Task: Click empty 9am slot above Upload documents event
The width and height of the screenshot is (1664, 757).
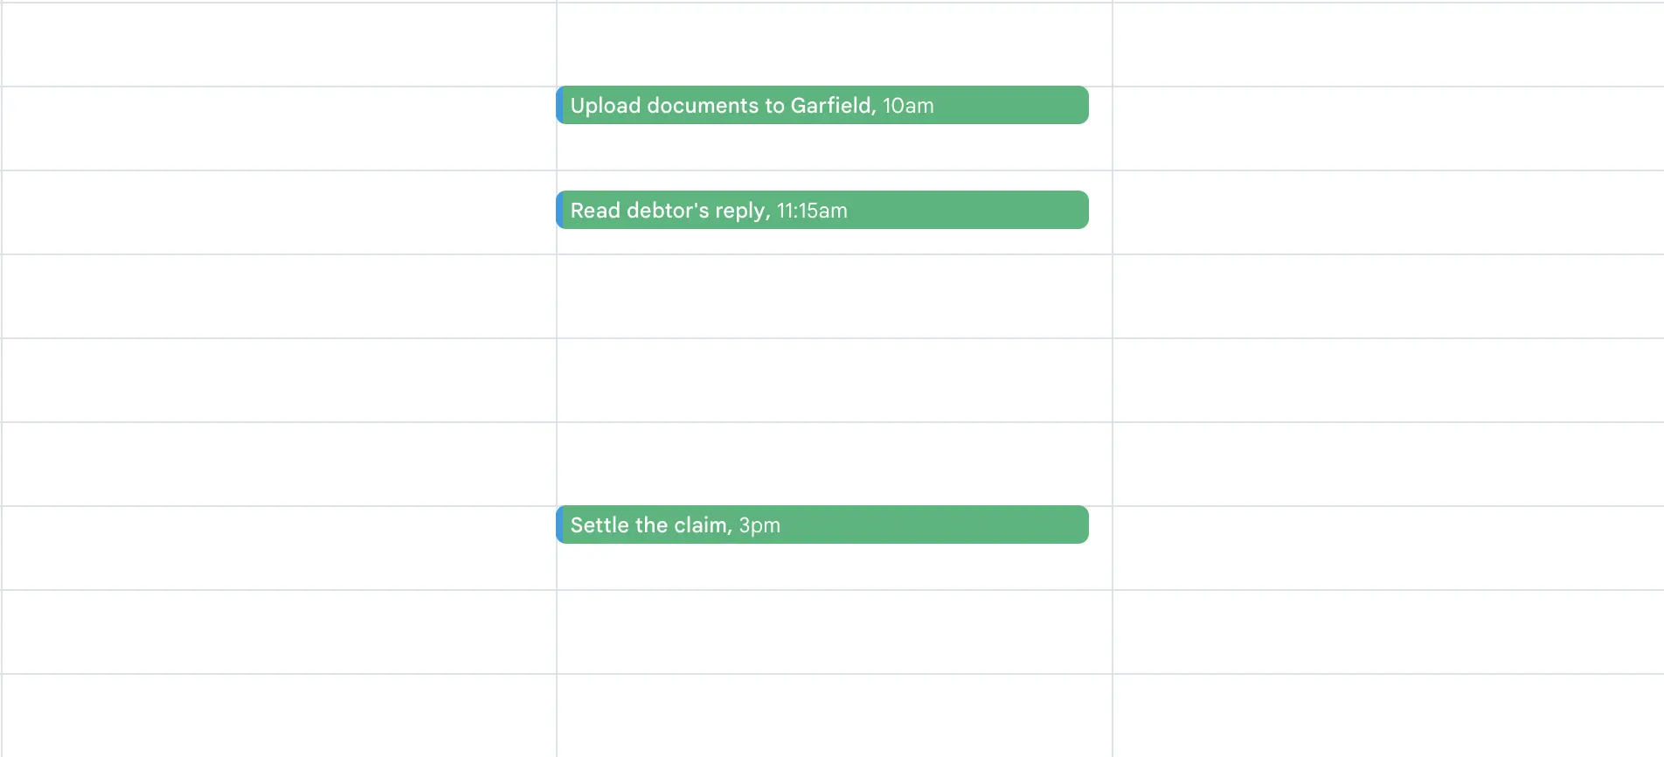Action: (x=834, y=44)
